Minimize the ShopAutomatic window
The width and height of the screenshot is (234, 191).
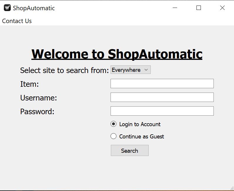(x=175, y=8)
